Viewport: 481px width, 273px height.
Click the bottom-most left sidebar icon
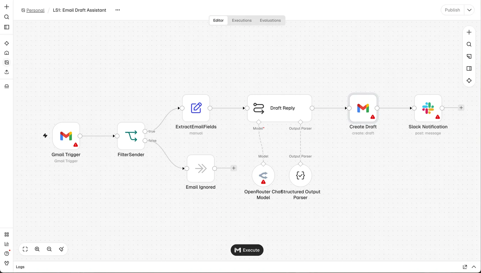7,263
